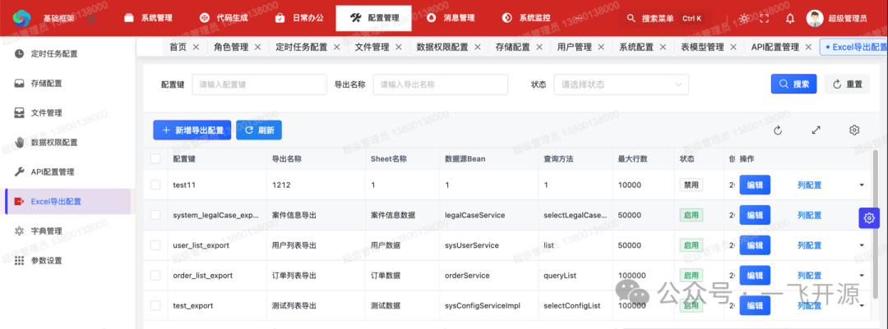The height and width of the screenshot is (329, 888).
Task: Click the Excel导出配置 sidebar icon
Action: coord(19,201)
